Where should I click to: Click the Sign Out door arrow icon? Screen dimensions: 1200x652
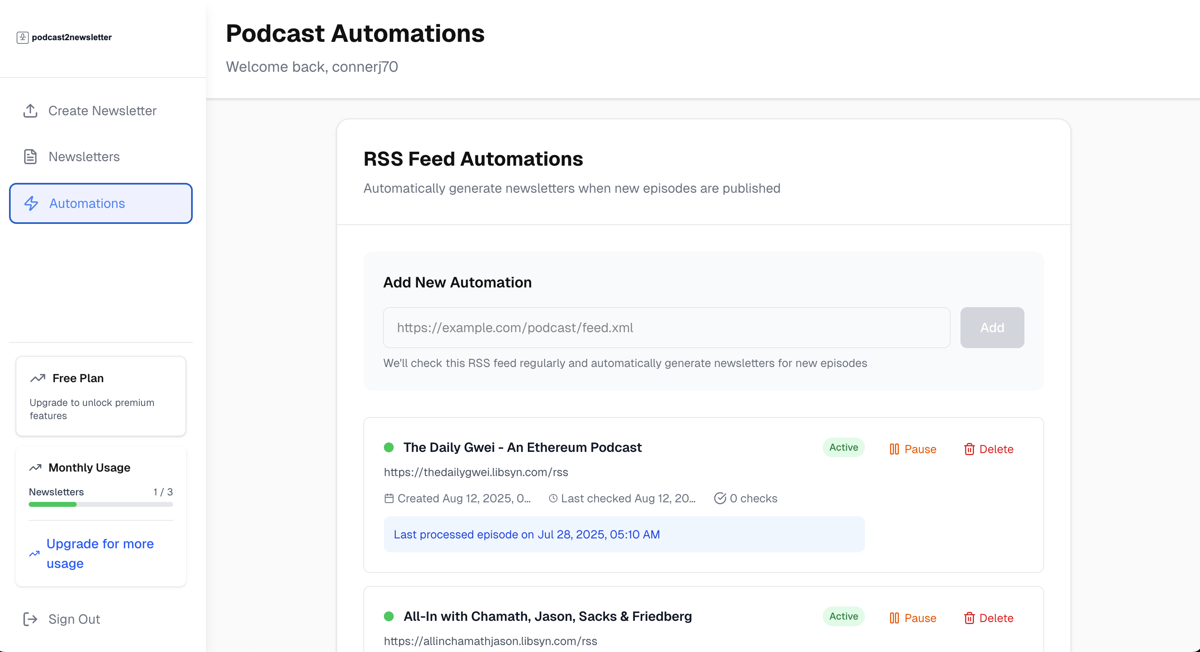30,619
